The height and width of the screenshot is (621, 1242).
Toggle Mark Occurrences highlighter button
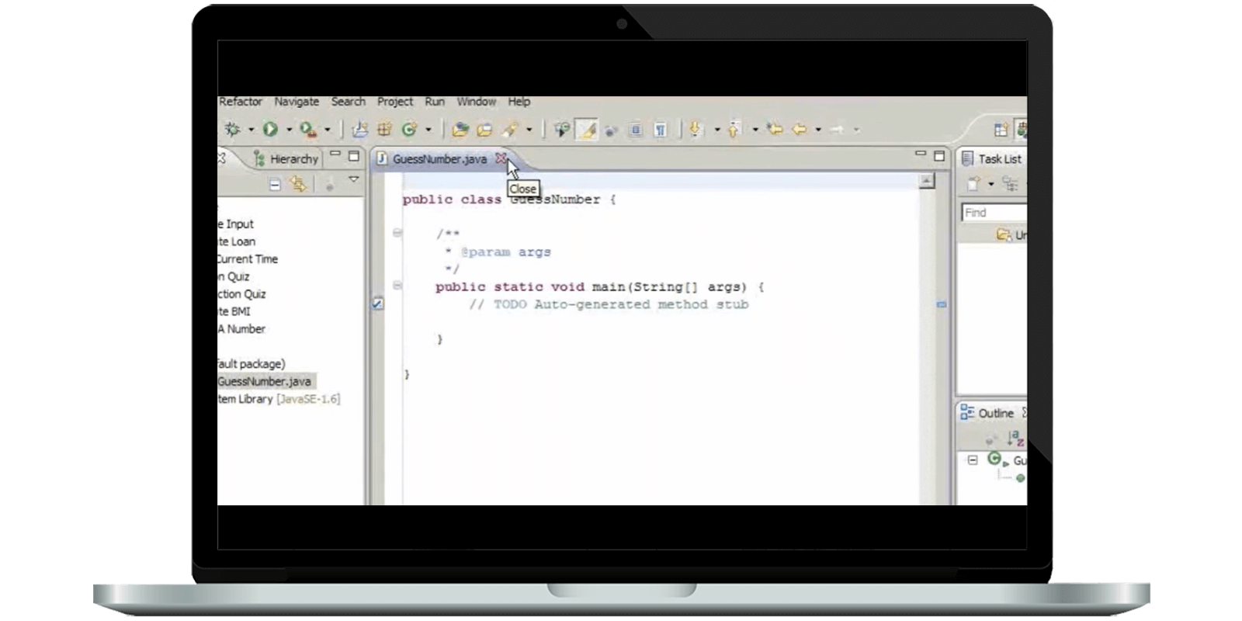click(x=587, y=130)
